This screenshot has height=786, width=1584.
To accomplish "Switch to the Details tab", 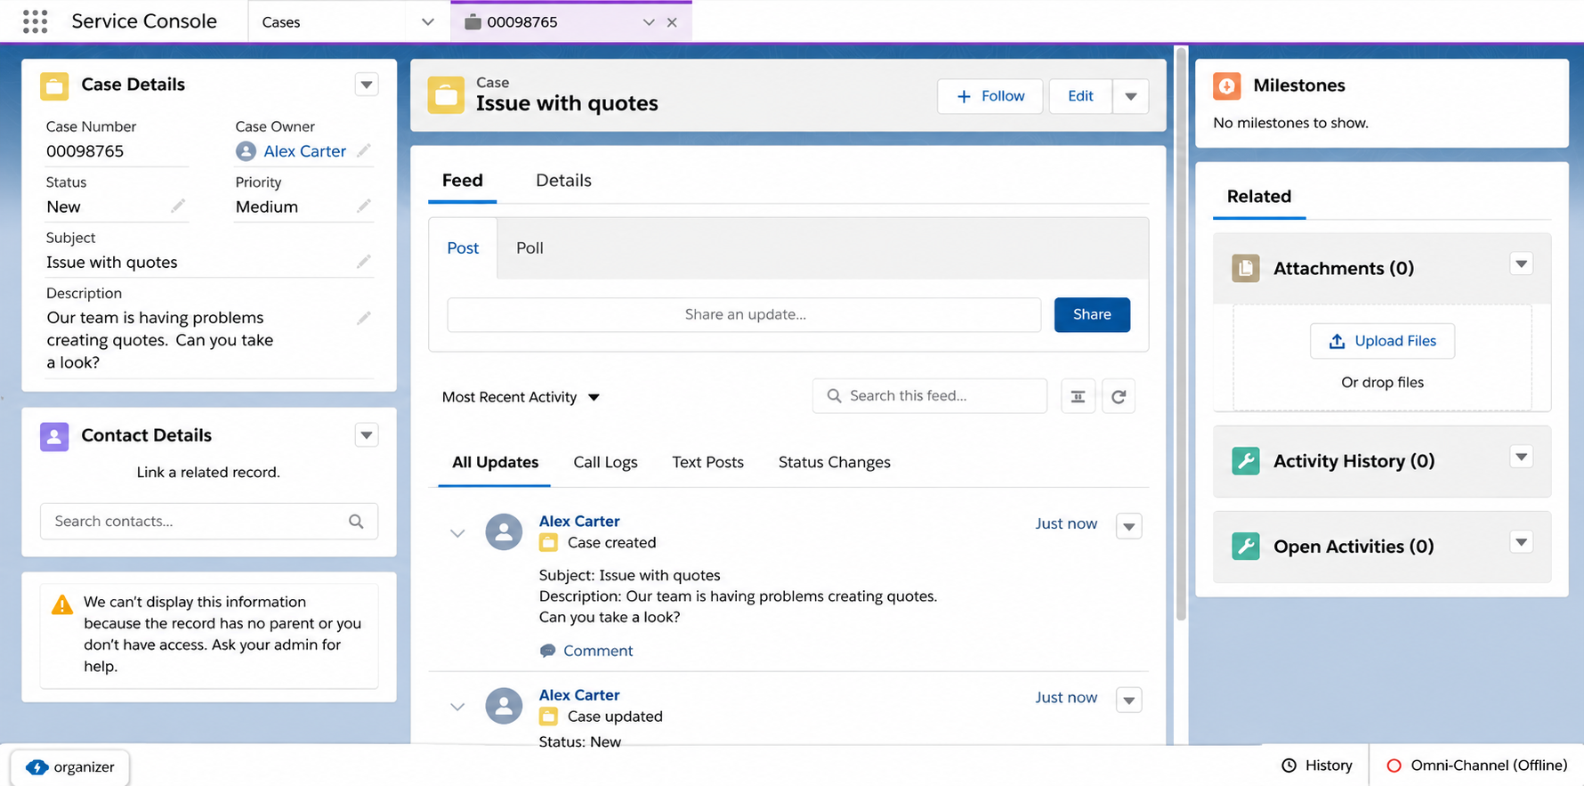I will [563, 181].
